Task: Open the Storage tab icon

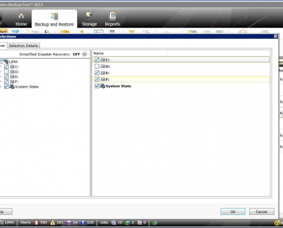Action: pyautogui.click(x=89, y=16)
